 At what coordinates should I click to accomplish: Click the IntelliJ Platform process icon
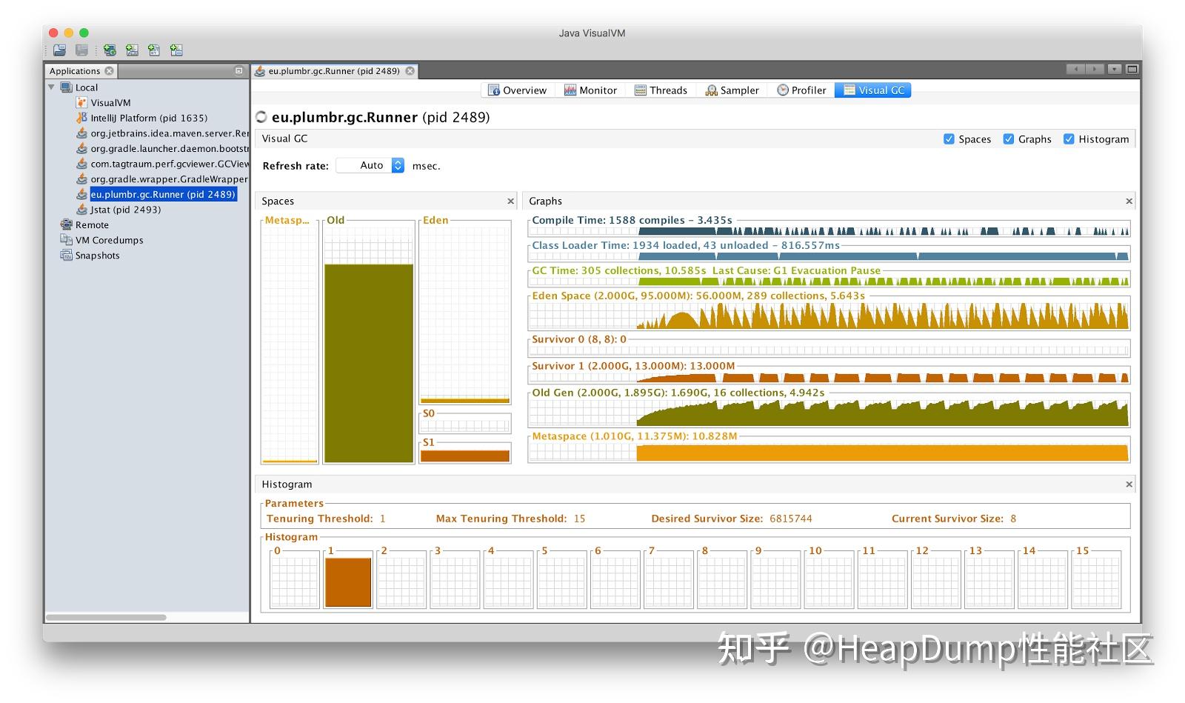(81, 118)
